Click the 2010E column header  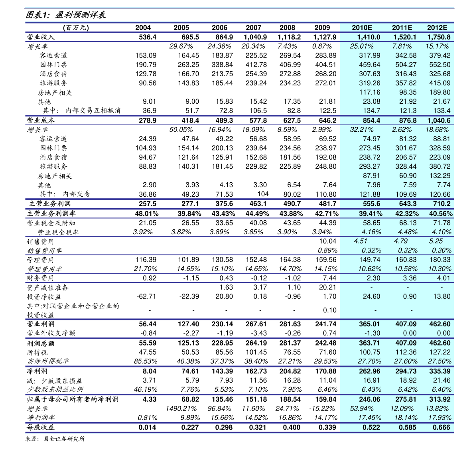(x=362, y=28)
